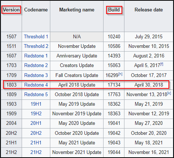Image resolution: width=174 pixels, height=158 pixels.
Task: Click the 20H2 codename link
Action: tap(36, 133)
